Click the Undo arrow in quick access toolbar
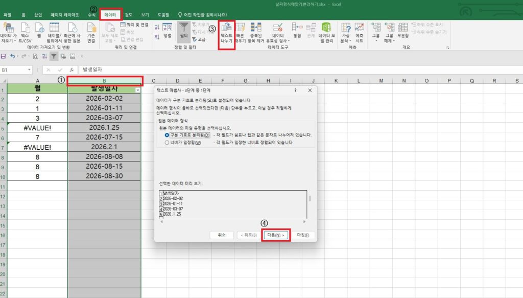The height and width of the screenshot is (298, 523). click(x=12, y=56)
